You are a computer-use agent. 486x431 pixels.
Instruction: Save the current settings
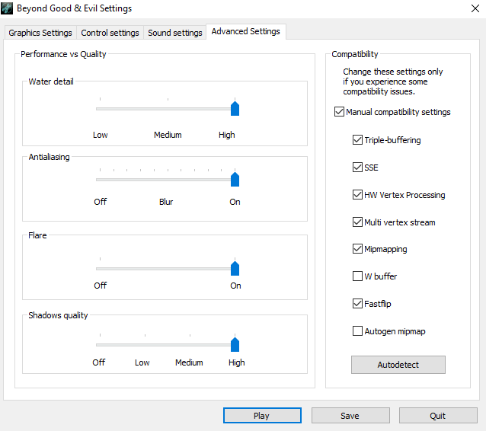coord(350,416)
